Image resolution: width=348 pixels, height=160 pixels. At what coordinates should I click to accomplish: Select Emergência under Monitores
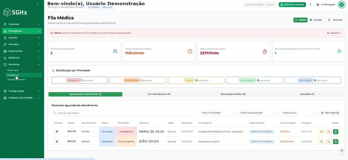(x=24, y=75)
